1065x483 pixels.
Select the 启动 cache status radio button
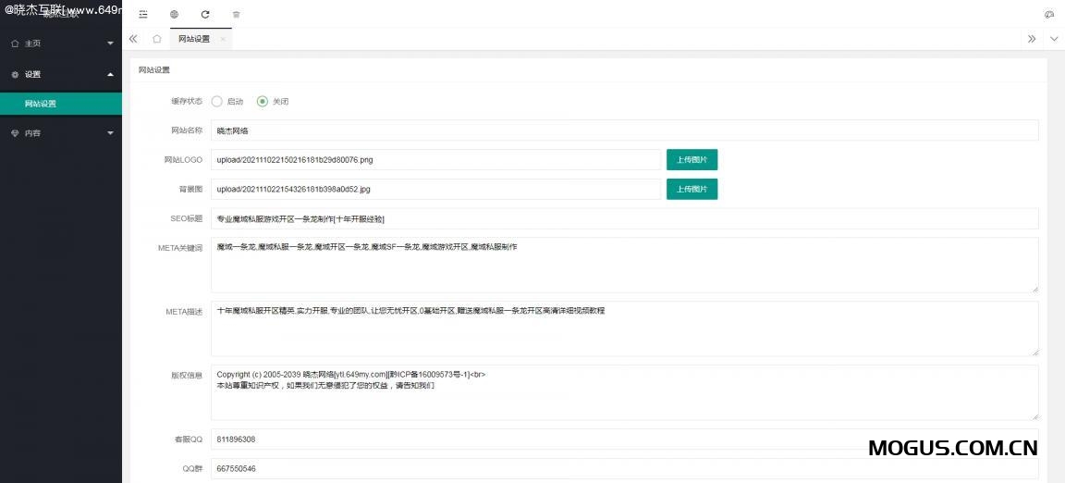pos(217,101)
